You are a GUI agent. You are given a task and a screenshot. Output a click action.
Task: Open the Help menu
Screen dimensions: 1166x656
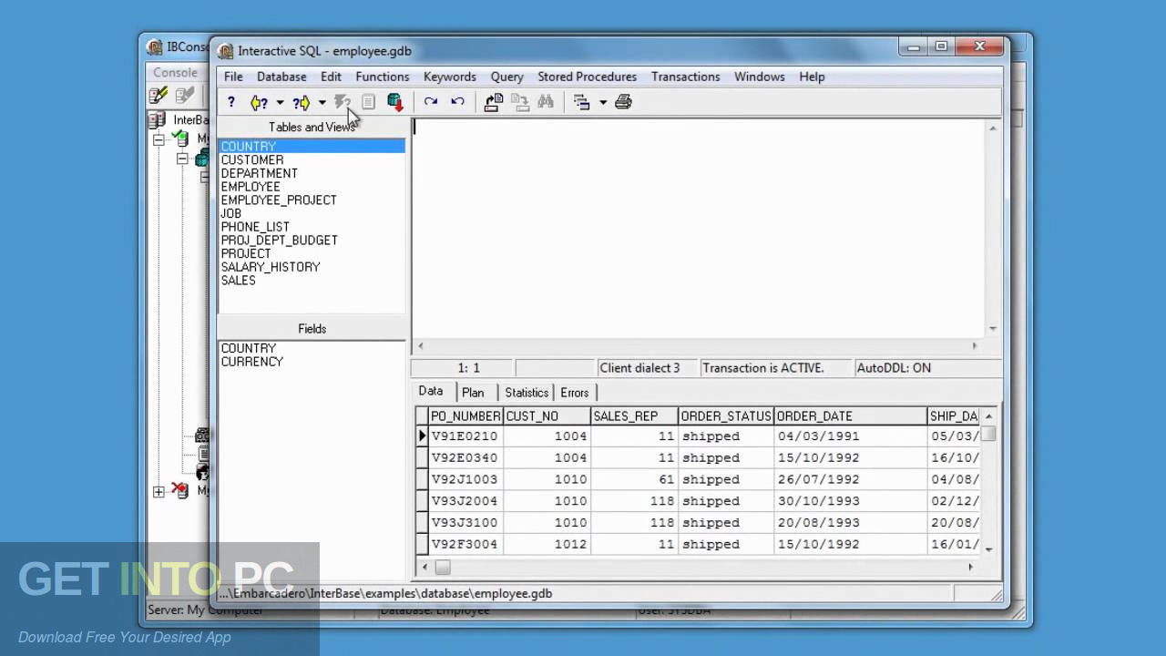click(x=812, y=77)
